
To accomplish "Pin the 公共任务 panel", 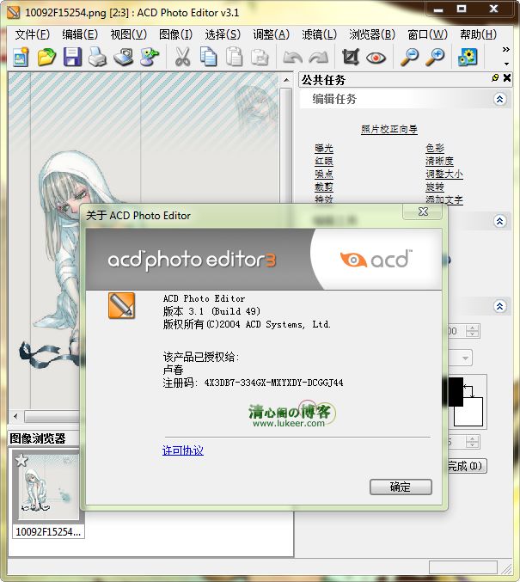I will coord(495,77).
